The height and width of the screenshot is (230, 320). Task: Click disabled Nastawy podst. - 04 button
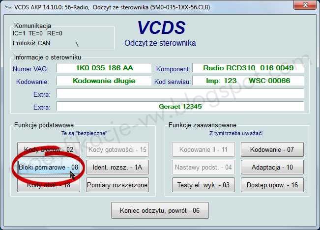[x=204, y=167]
